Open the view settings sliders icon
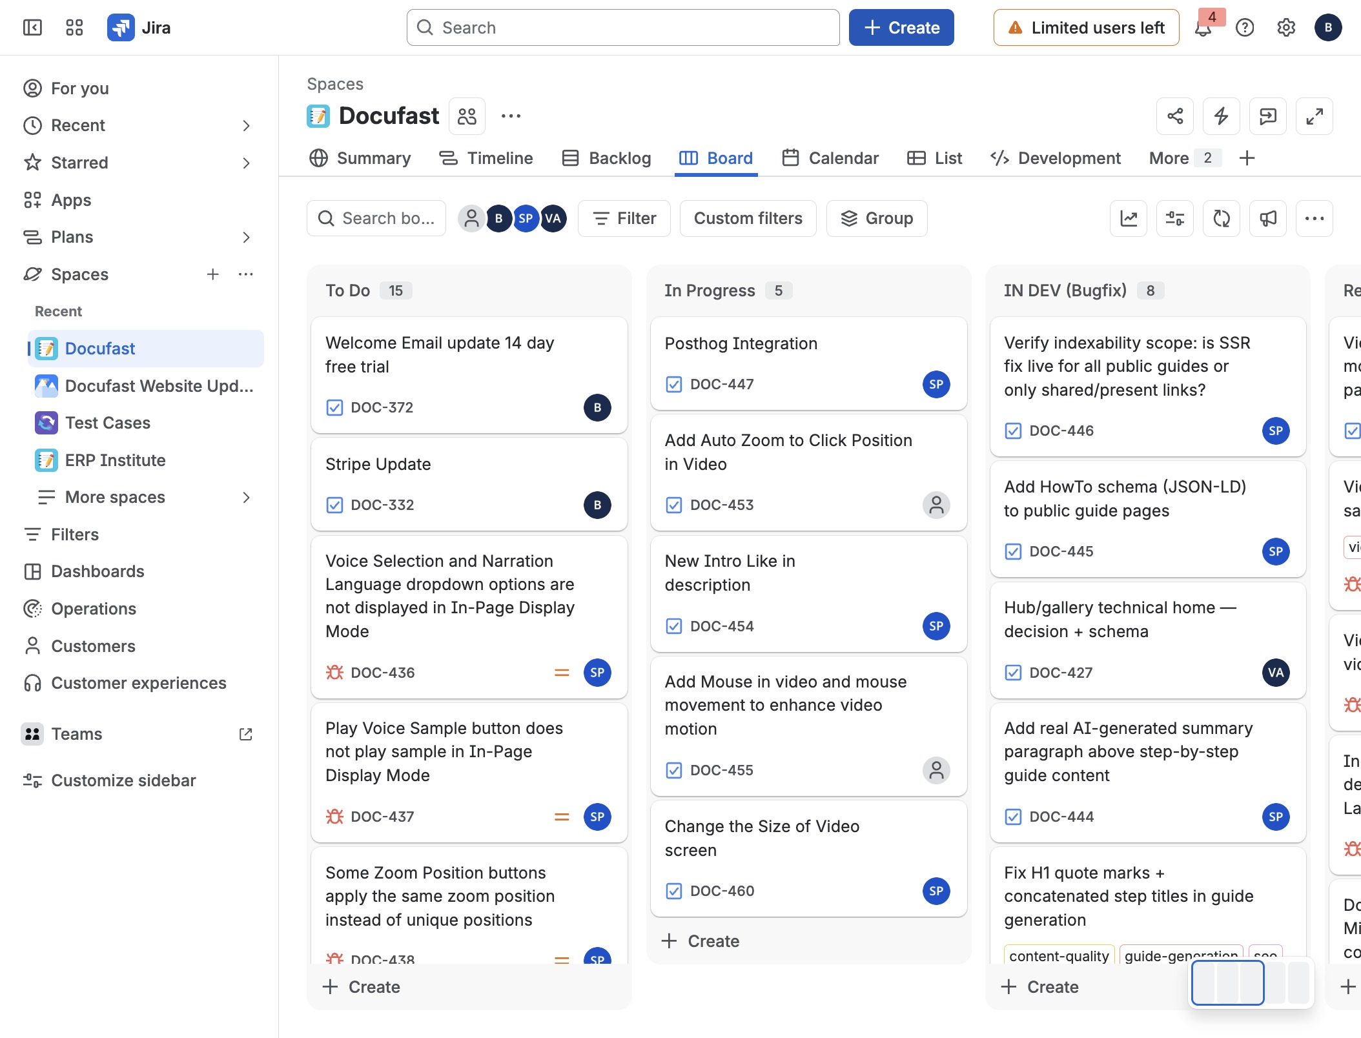Viewport: 1361px width, 1038px height. [x=1175, y=218]
